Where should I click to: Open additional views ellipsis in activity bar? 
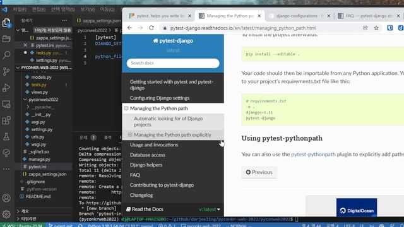(x=6, y=169)
